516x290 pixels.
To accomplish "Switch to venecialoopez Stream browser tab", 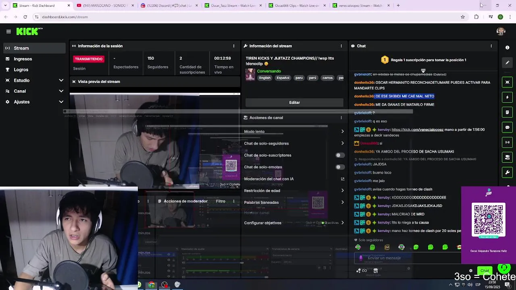I will pos(361,6).
